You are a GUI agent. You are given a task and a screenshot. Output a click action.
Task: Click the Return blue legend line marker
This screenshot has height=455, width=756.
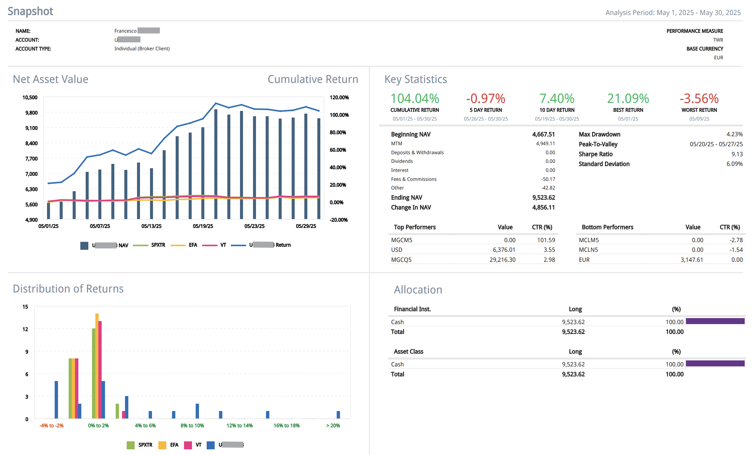pos(238,245)
